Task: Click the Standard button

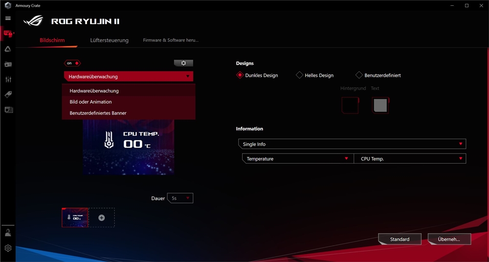Action: click(400, 239)
